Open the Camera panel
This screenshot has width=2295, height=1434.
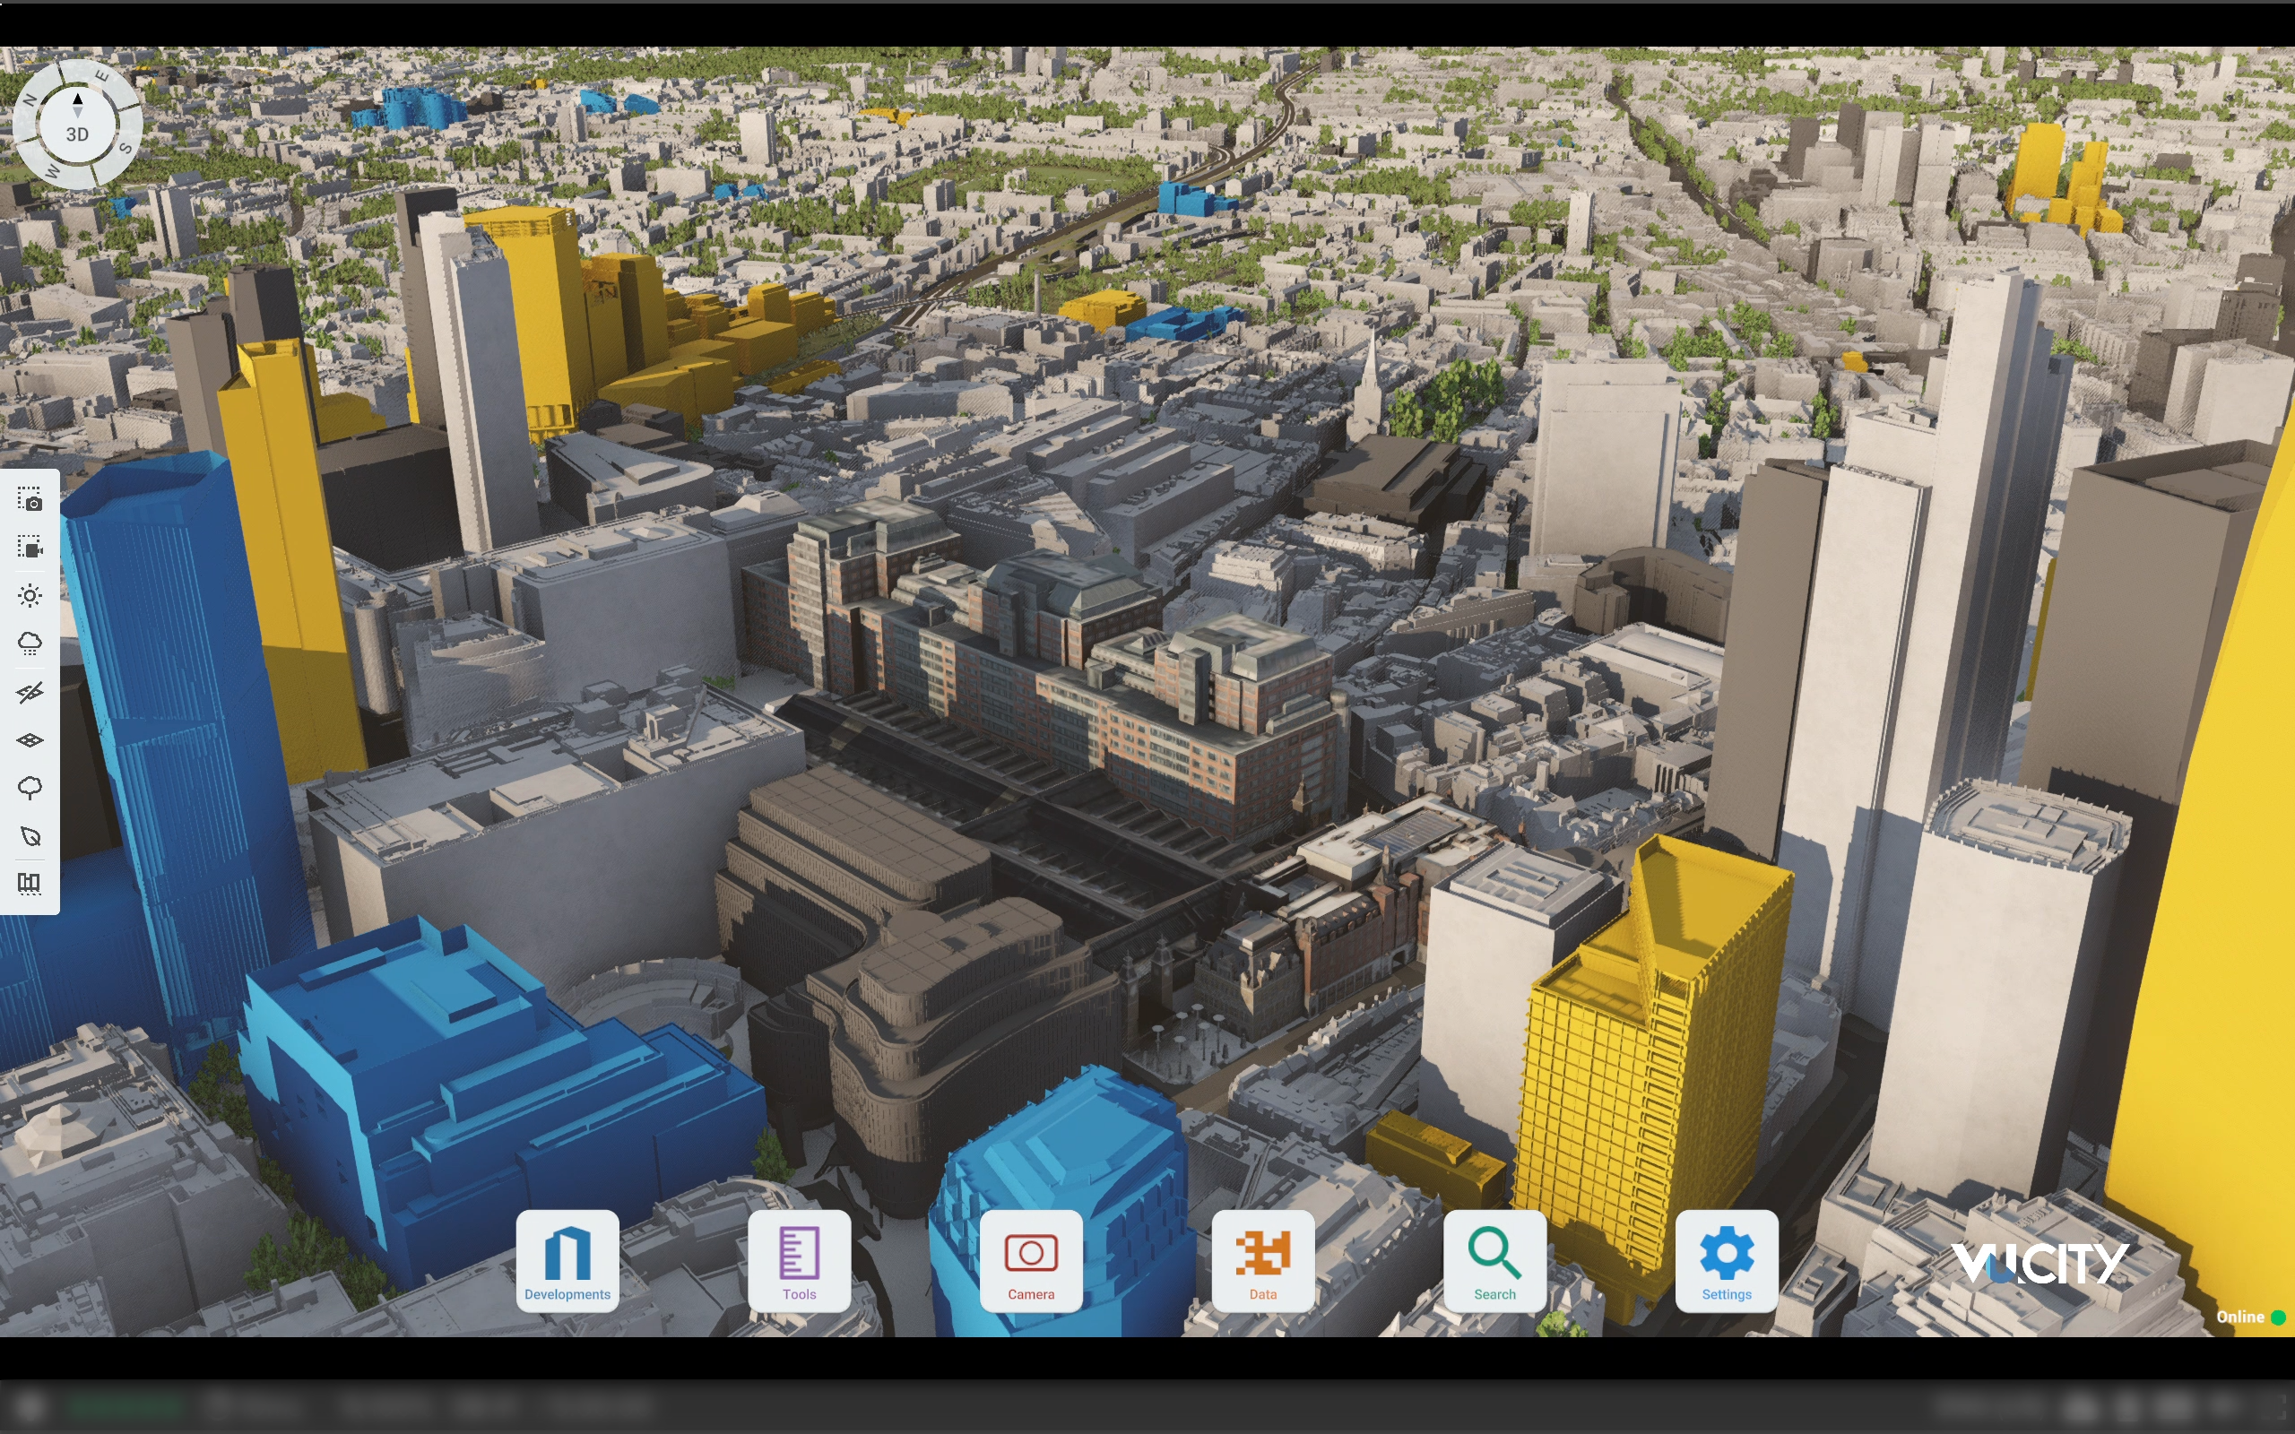click(1031, 1261)
